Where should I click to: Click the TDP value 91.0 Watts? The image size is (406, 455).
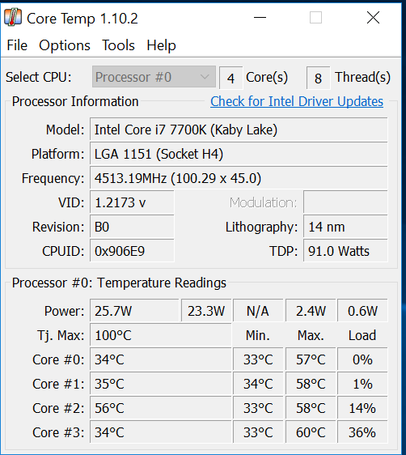345,251
